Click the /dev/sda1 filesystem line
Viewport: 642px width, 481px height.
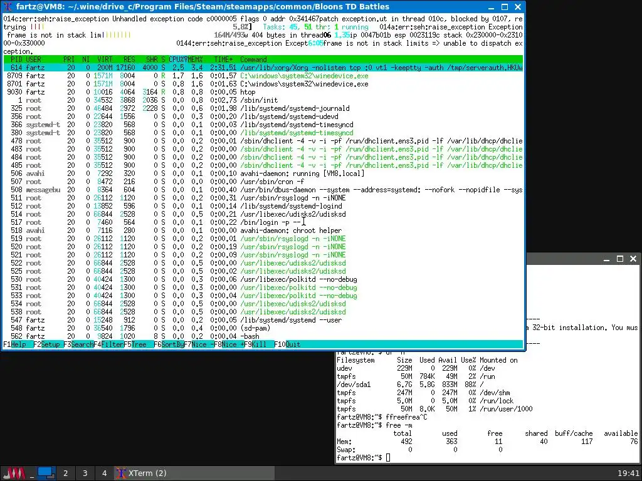[x=410, y=385]
